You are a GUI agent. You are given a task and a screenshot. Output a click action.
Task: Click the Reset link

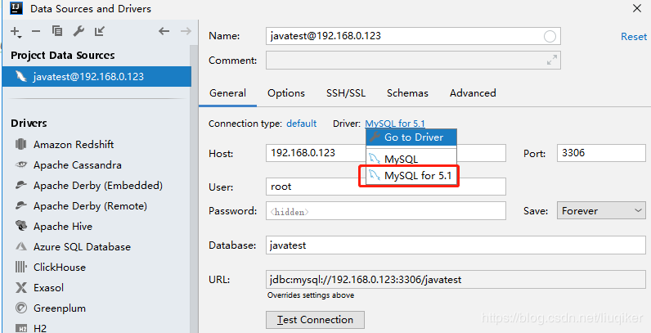(634, 37)
